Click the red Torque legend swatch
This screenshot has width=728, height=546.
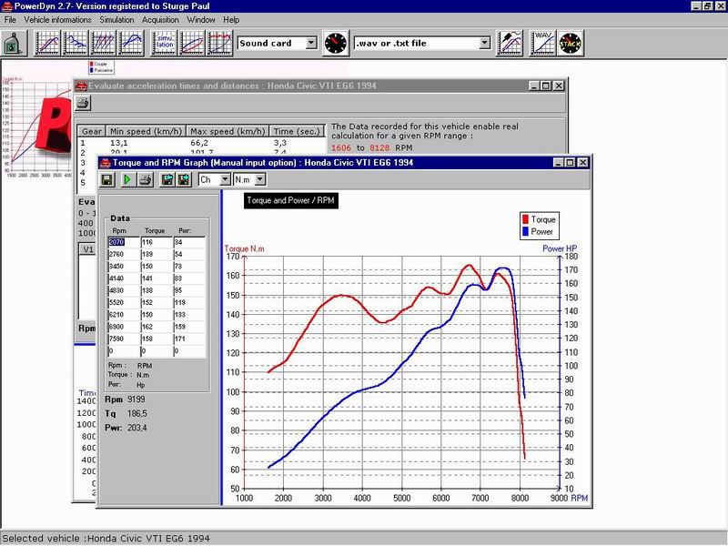pos(525,219)
